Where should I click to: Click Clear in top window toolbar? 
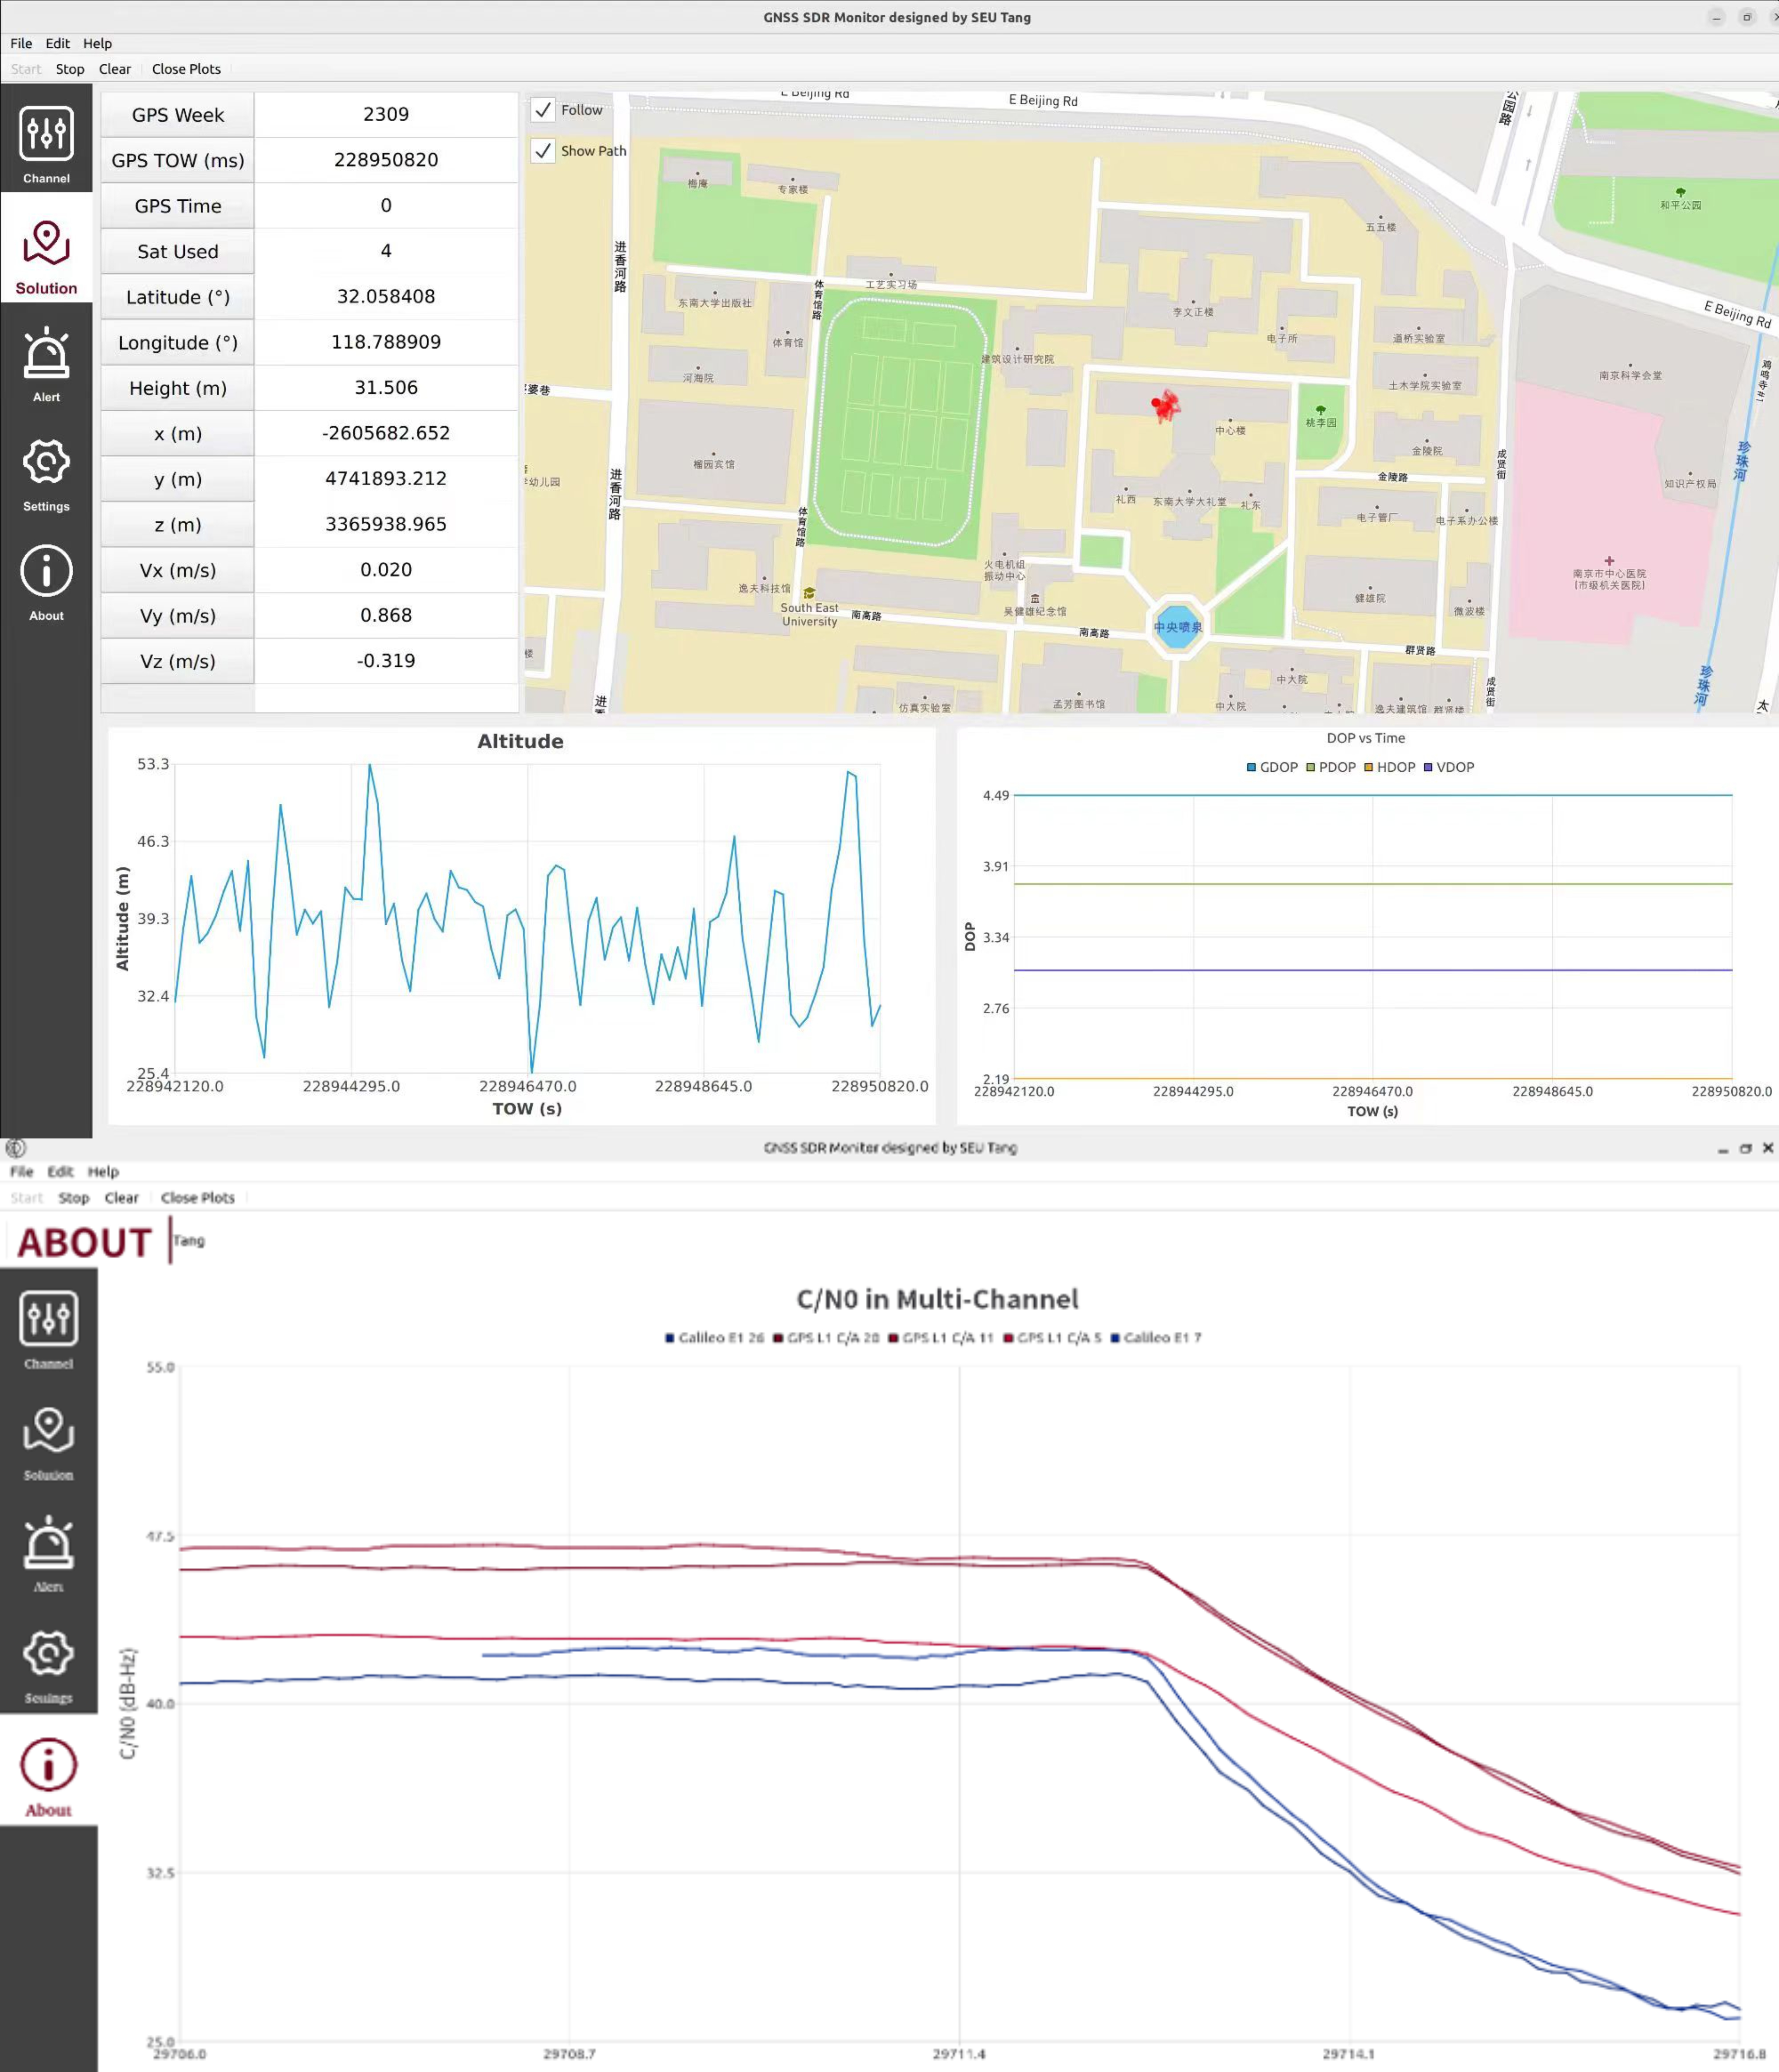coord(115,69)
